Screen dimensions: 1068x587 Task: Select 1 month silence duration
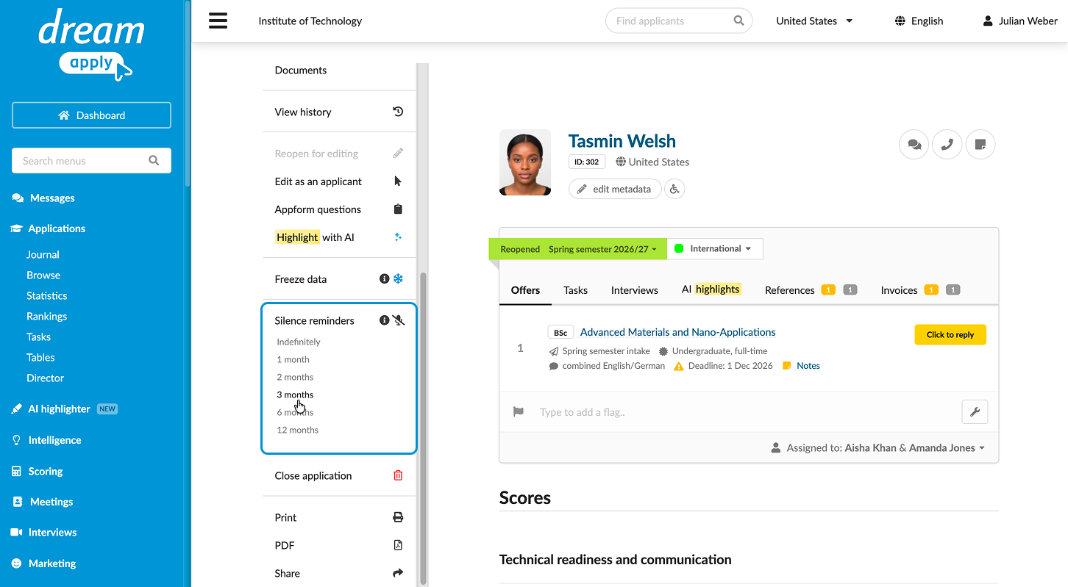coord(293,359)
